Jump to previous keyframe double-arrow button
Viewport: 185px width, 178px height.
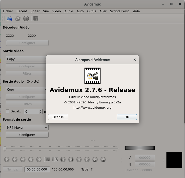[31, 160]
